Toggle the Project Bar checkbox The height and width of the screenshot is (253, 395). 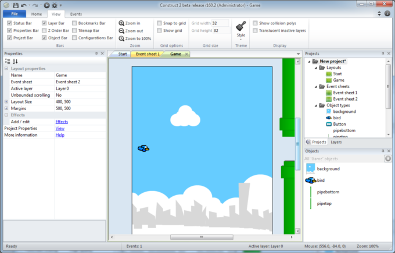pyautogui.click(x=9, y=38)
